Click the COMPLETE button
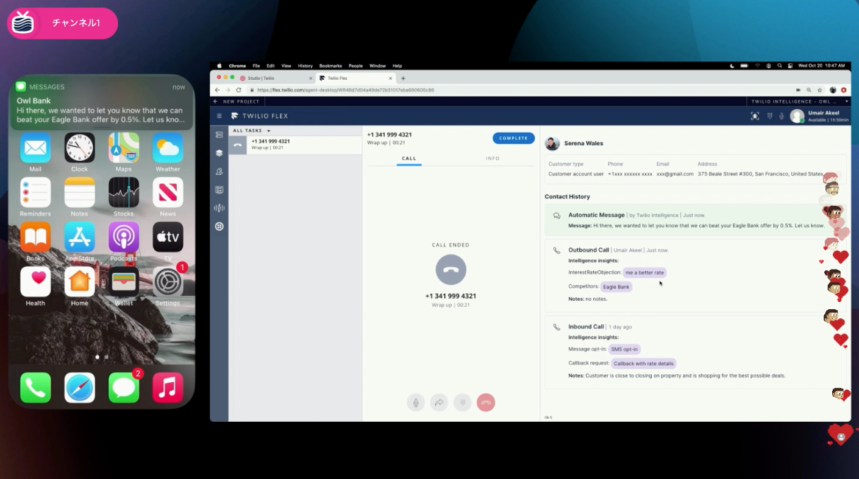859x479 pixels. point(513,138)
